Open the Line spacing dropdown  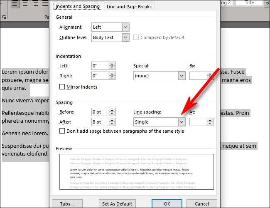click(181, 122)
